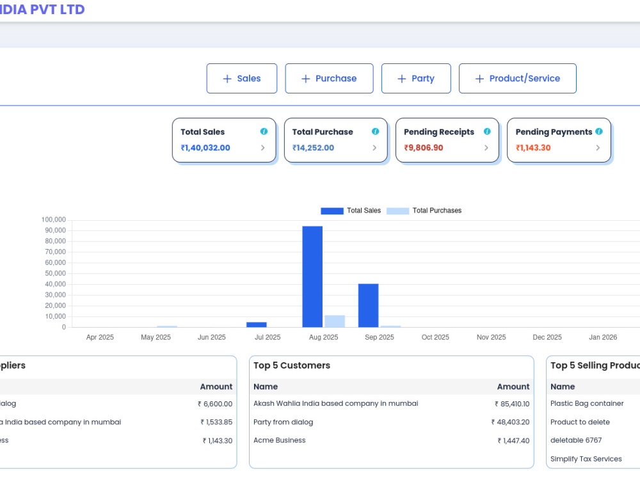Open Total Sales details via chevron arrow
Viewport: 640px width, 480px height.
(x=262, y=148)
